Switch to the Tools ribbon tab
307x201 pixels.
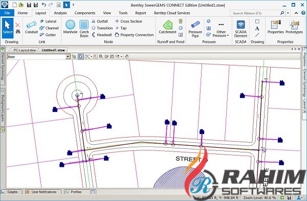point(123,13)
